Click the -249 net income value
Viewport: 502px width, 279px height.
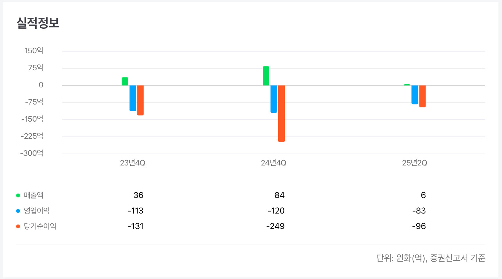coord(276,226)
